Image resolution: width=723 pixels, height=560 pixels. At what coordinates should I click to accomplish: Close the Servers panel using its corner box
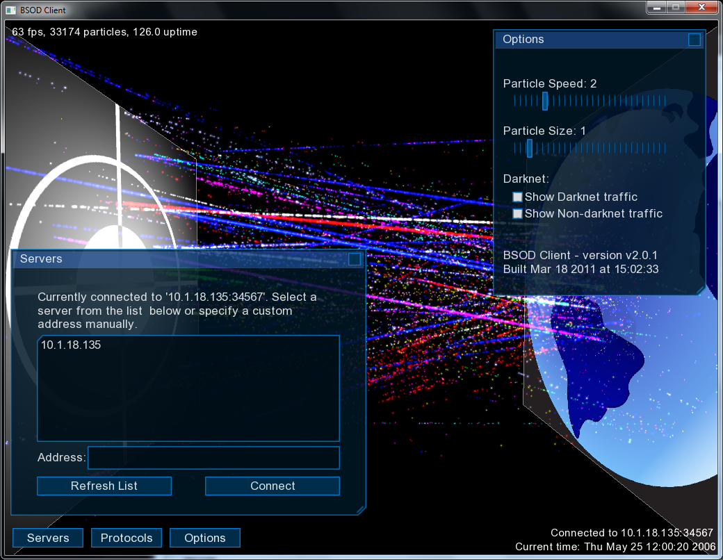click(355, 259)
